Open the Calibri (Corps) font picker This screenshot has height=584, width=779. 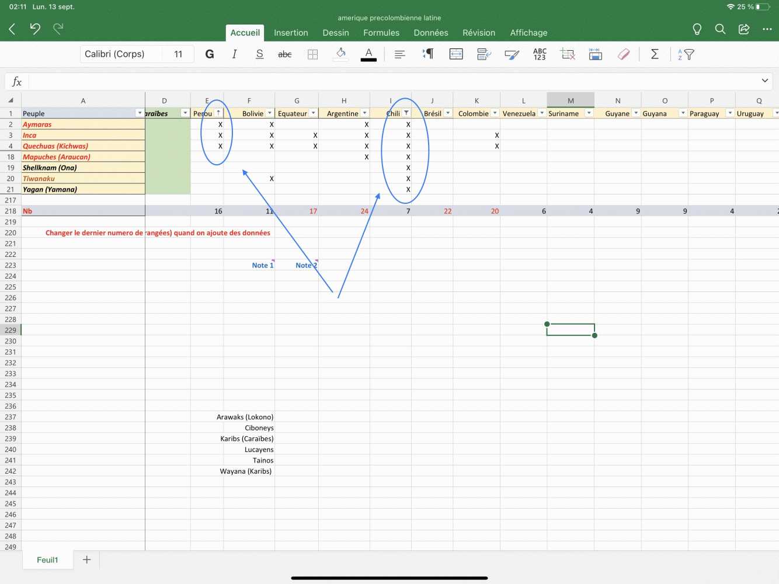click(120, 54)
